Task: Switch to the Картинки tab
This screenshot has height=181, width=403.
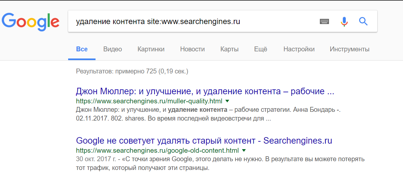Action: 151,49
